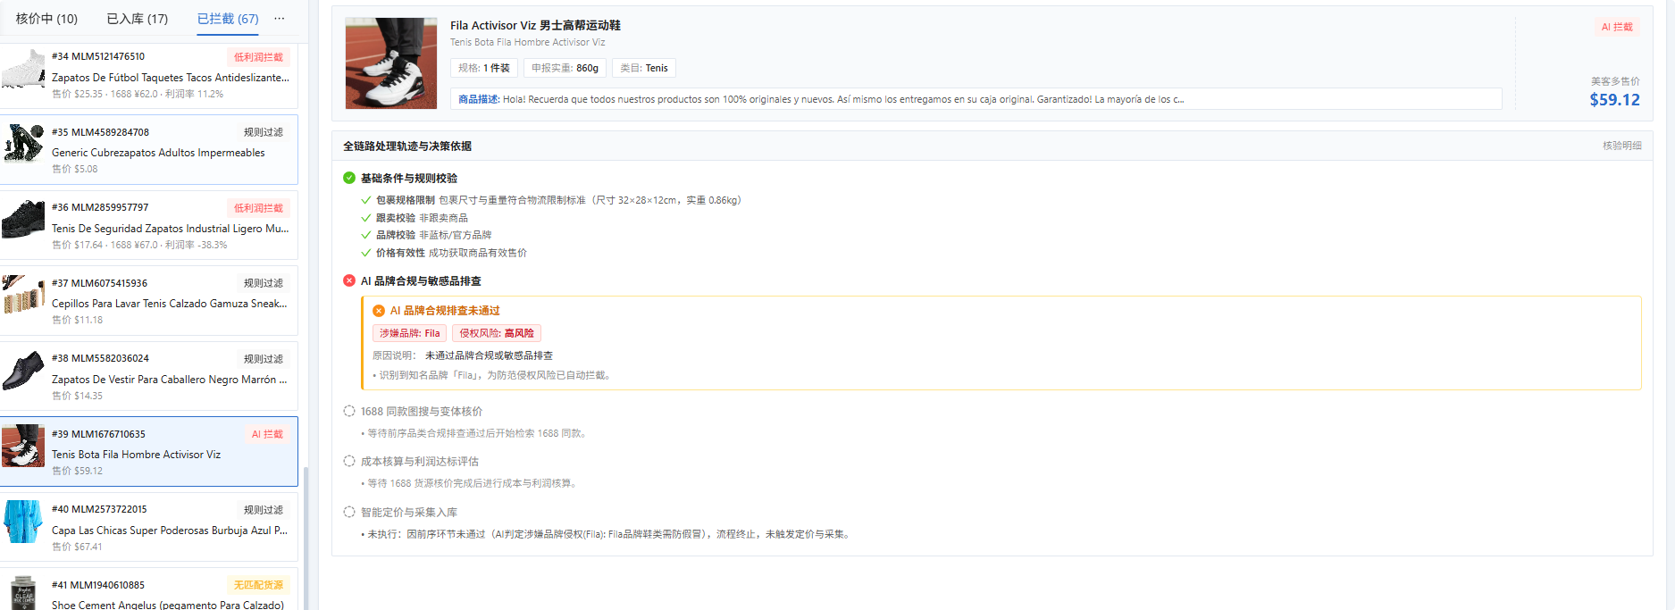This screenshot has width=1675, height=610.
Task: Click the pending circle icon beside 智能定价与采集入库
Action: click(349, 512)
